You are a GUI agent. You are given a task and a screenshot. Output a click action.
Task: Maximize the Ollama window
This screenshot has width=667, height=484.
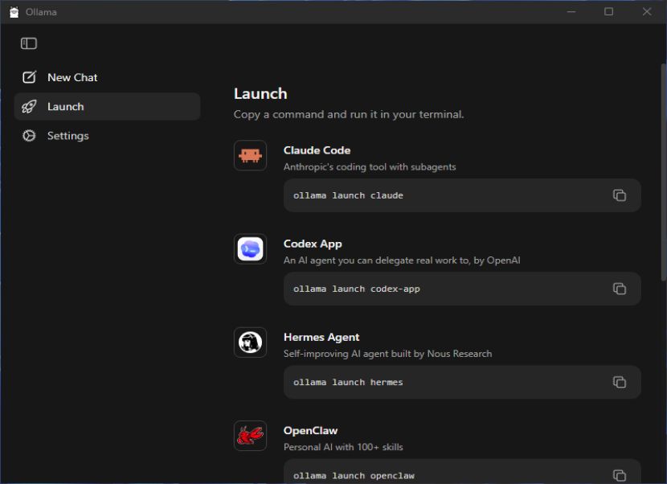pos(608,12)
